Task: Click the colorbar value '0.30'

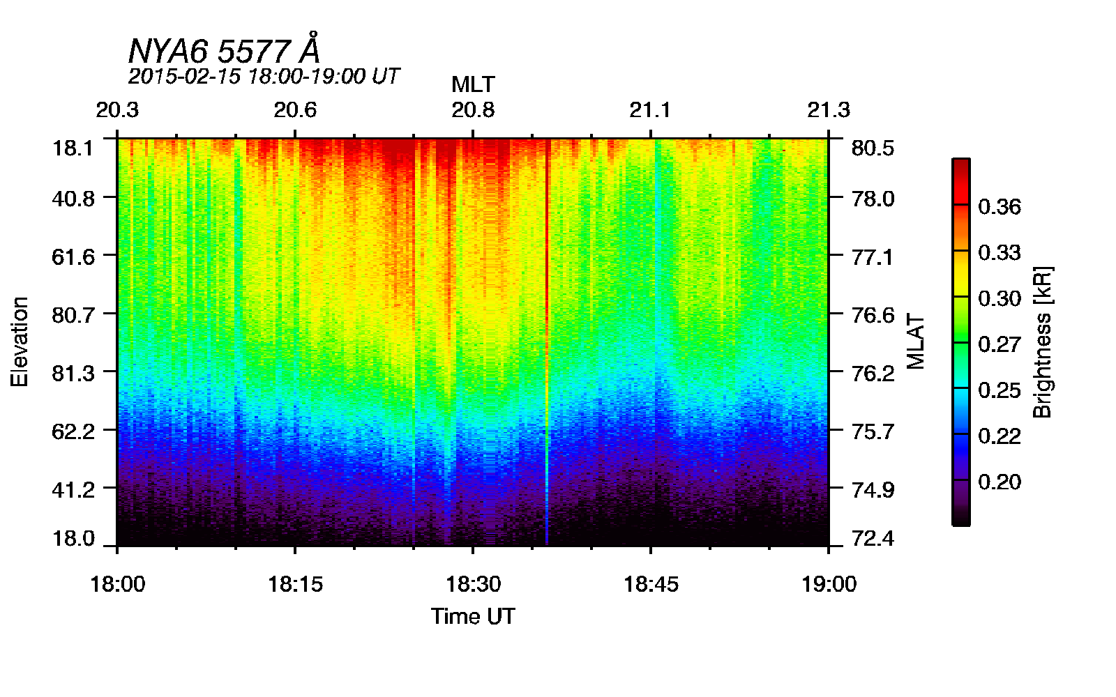Action: pos(999,298)
